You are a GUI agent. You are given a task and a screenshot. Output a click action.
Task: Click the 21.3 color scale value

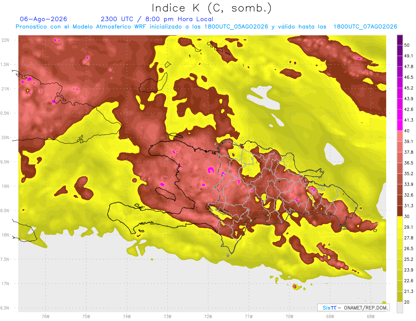coord(408,291)
